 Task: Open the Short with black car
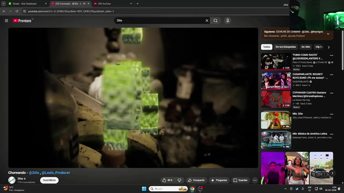[321, 168]
